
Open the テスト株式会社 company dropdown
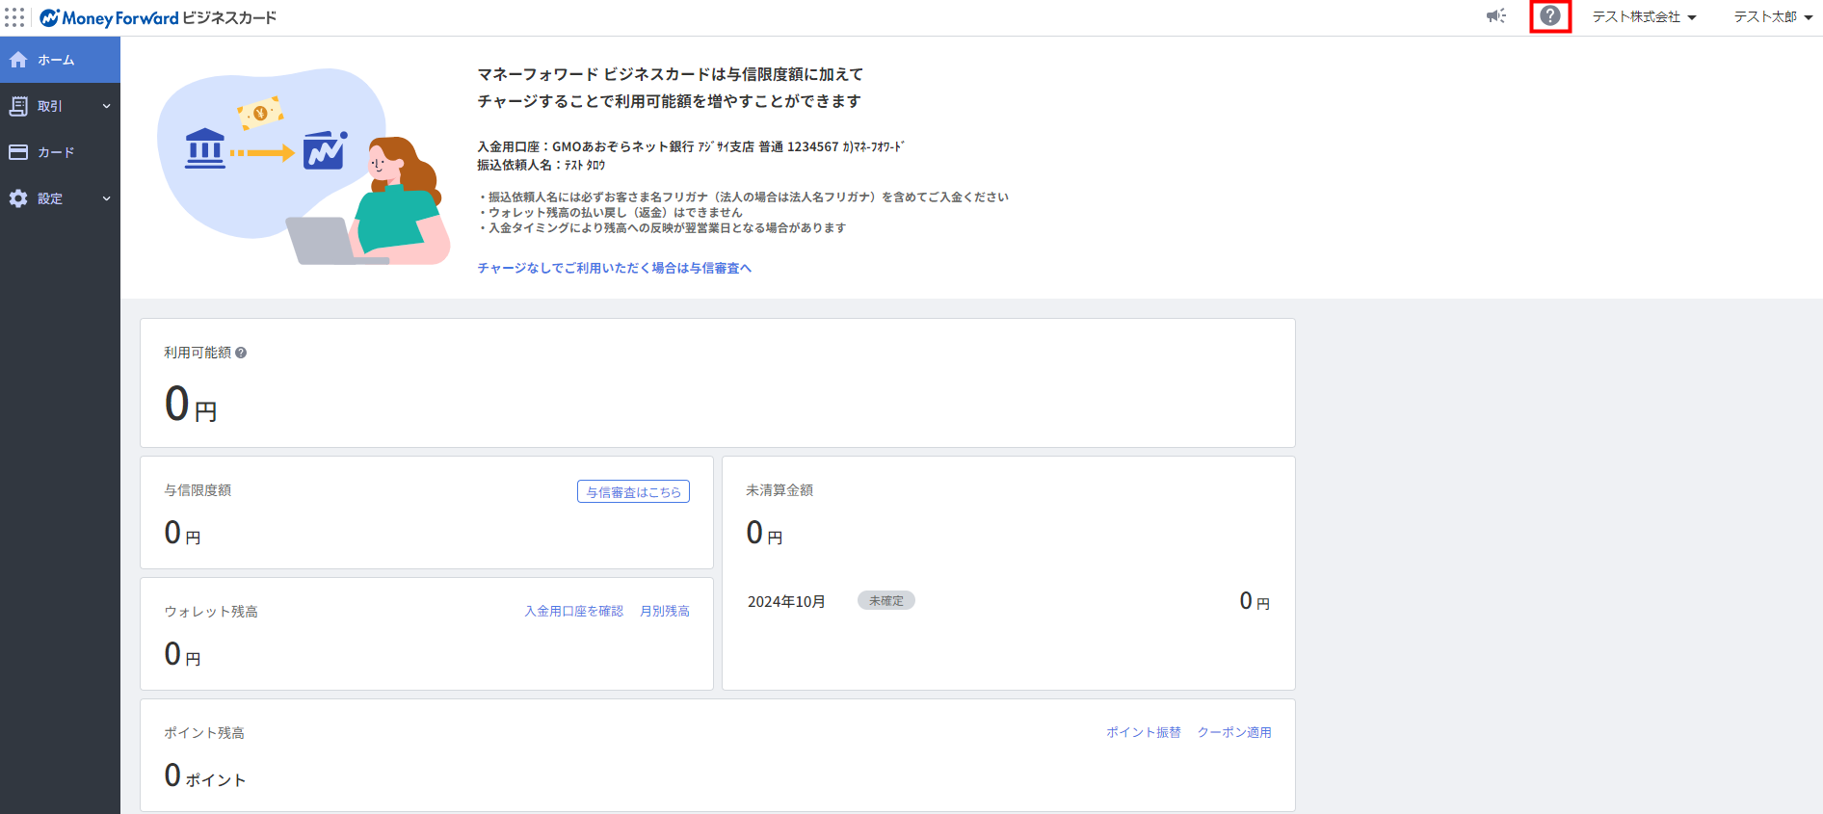coord(1644,17)
